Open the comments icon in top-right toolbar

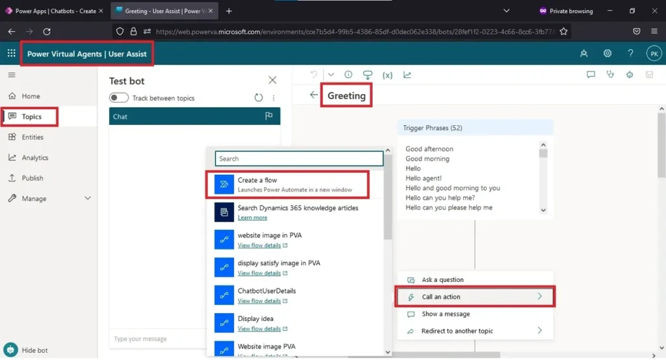tap(591, 75)
